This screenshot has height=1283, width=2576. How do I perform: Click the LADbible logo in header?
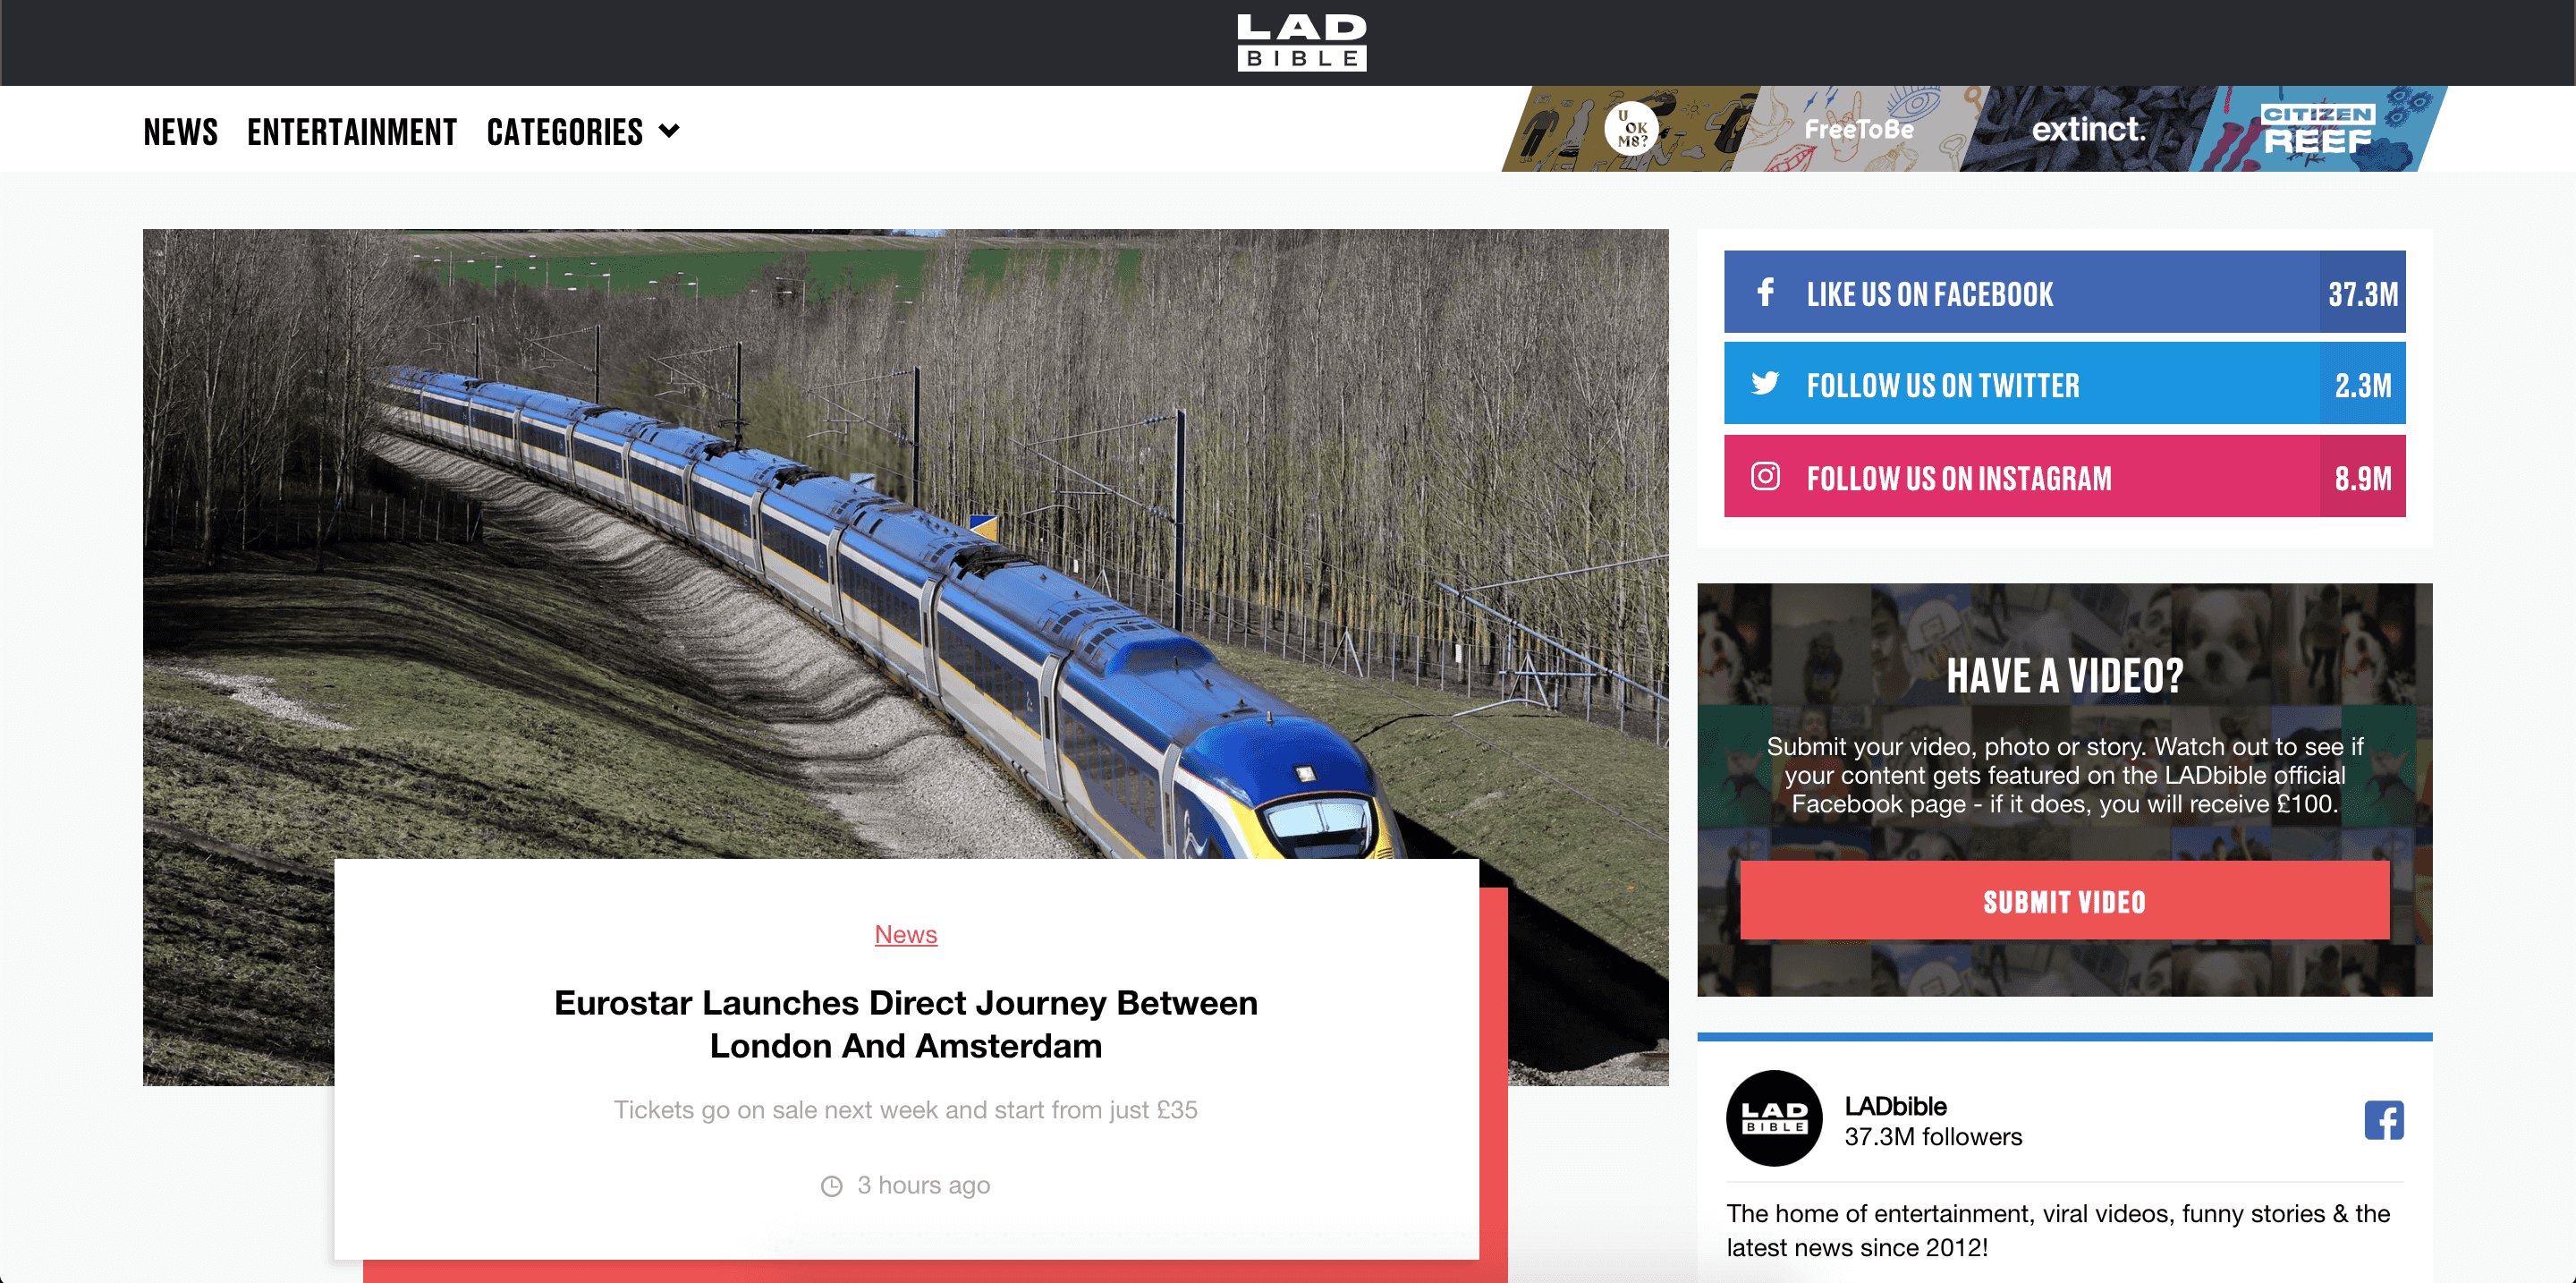(1301, 42)
